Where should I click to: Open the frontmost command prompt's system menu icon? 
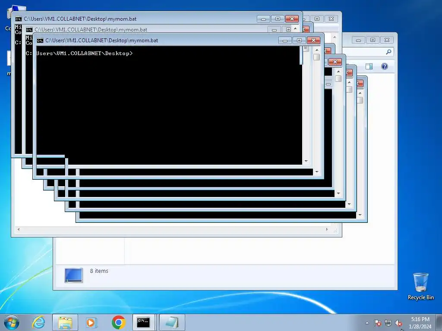[40, 41]
